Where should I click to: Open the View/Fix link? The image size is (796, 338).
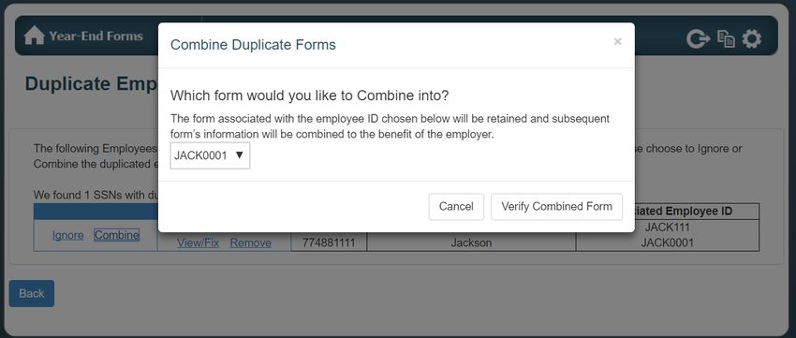198,242
